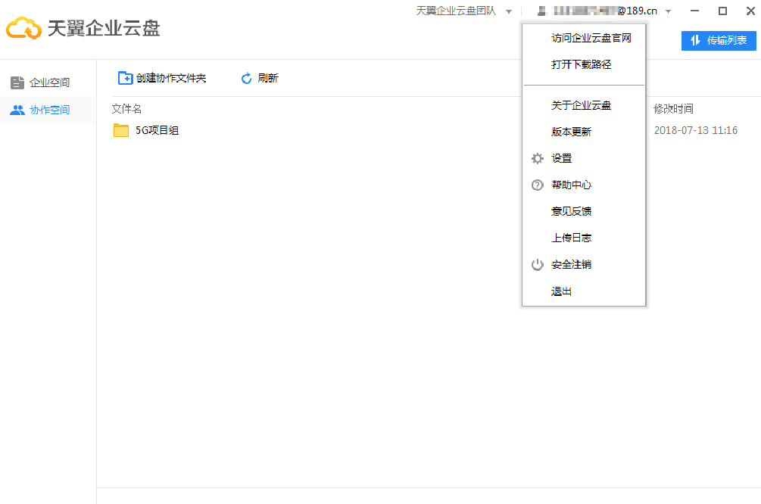Click the gear icon beside 设置

click(538, 158)
